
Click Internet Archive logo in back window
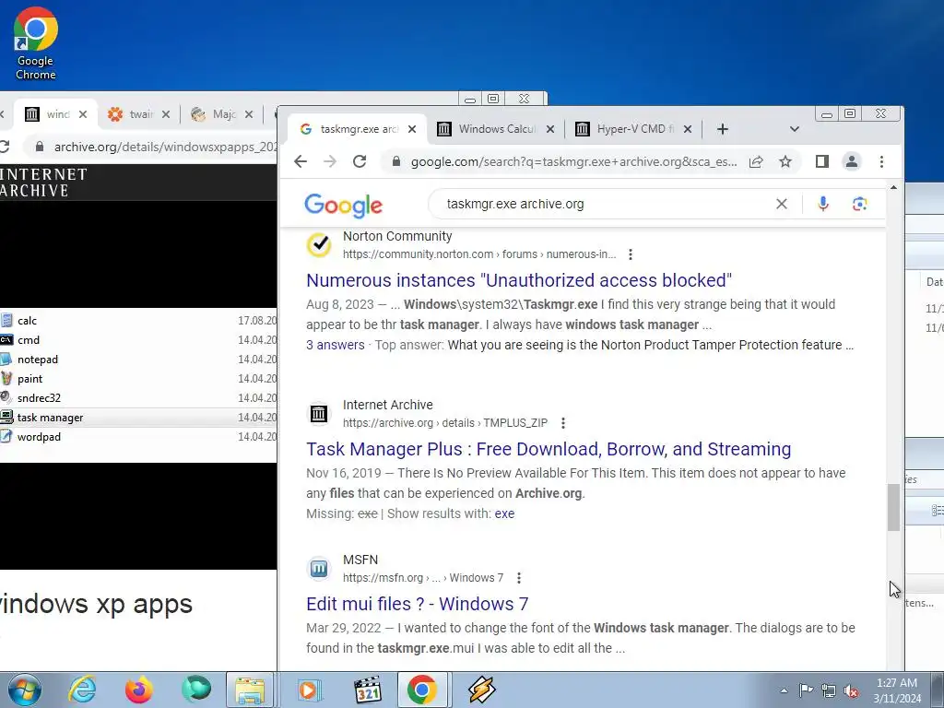43,183
